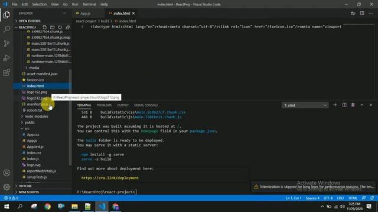Open reportWebVitals.js in src folder

click(x=41, y=171)
